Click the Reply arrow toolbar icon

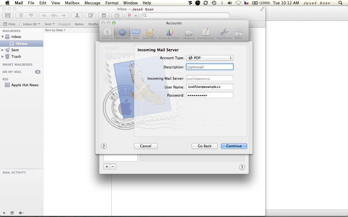point(44,15)
